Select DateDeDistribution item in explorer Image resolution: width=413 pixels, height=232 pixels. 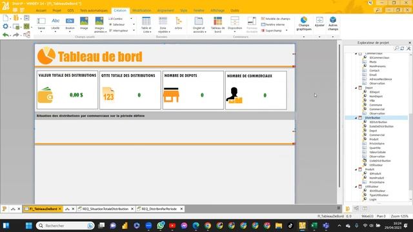[x=381, y=126]
